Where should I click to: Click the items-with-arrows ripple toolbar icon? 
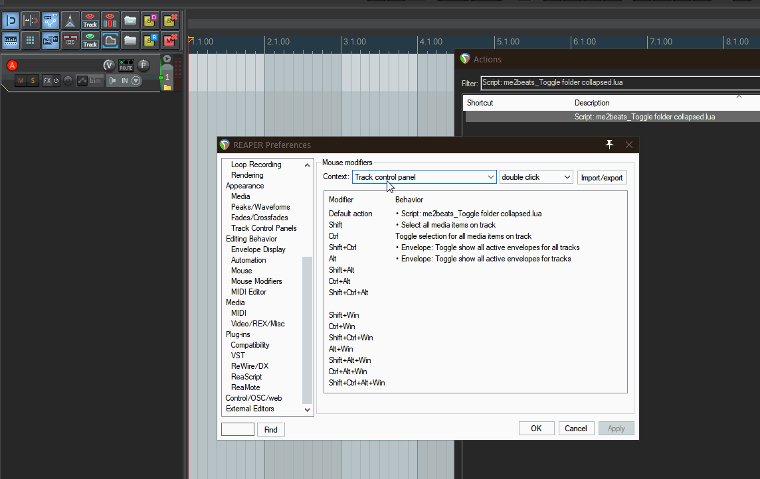50,40
